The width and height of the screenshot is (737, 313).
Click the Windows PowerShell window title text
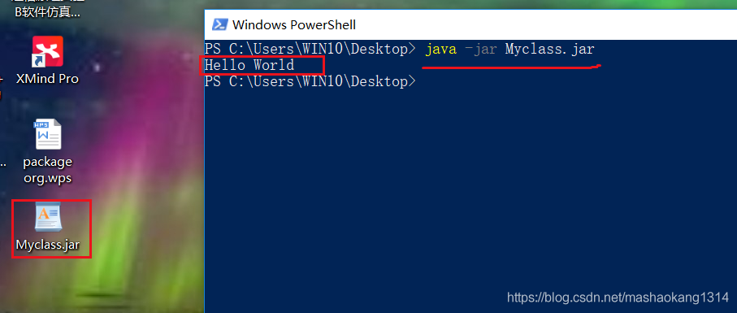(x=294, y=24)
